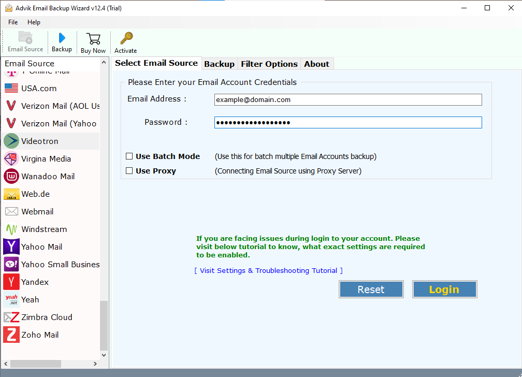Switch to the Backup tab
Image resolution: width=522 pixels, height=377 pixels.
[220, 64]
